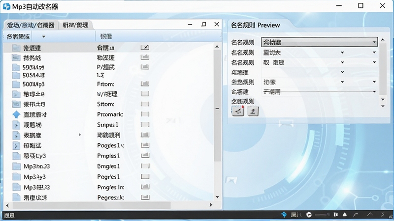Select the Mp3hn33 row name
The image size is (394, 221).
coord(36,166)
